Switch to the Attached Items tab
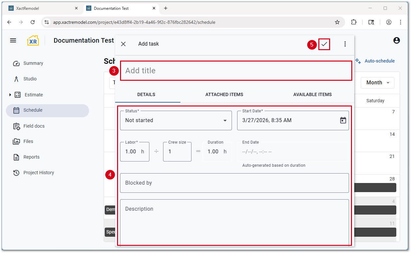Image resolution: width=411 pixels, height=253 pixels. (x=224, y=94)
